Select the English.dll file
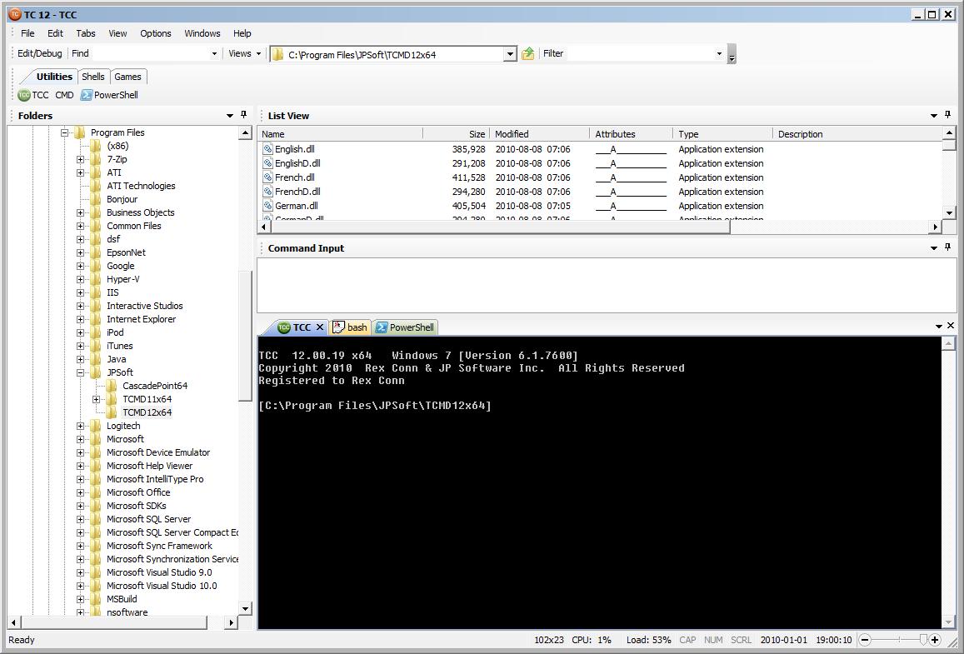Image resolution: width=964 pixels, height=654 pixels. point(294,149)
